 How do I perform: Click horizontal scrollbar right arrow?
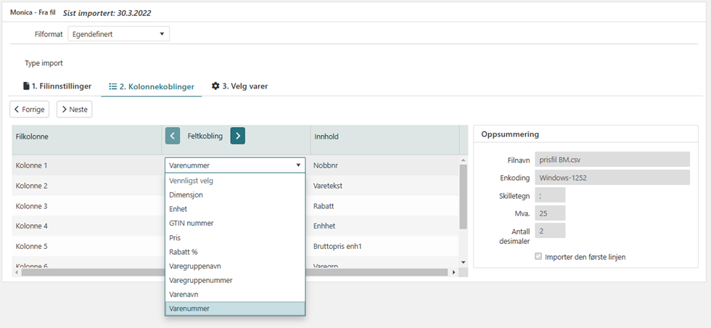click(x=454, y=272)
